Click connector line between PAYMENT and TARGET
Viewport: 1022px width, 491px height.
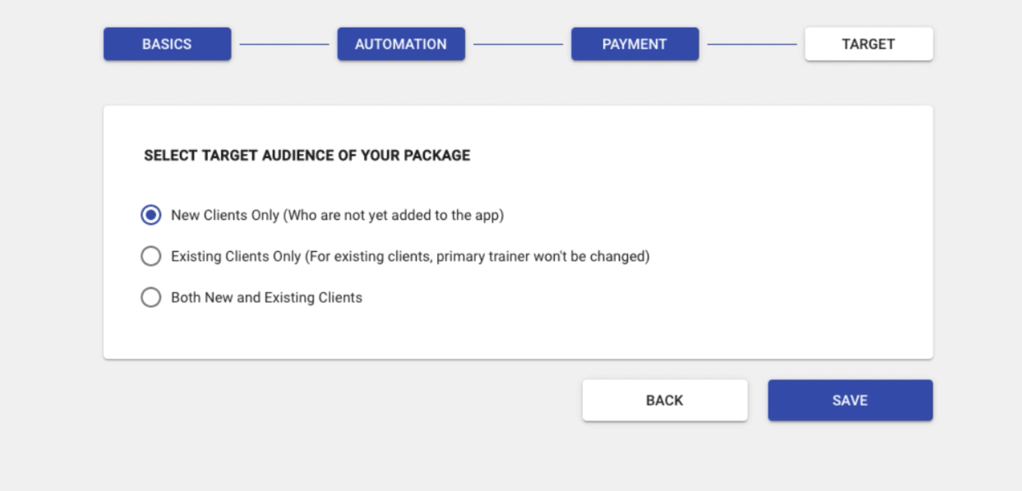[x=751, y=44]
